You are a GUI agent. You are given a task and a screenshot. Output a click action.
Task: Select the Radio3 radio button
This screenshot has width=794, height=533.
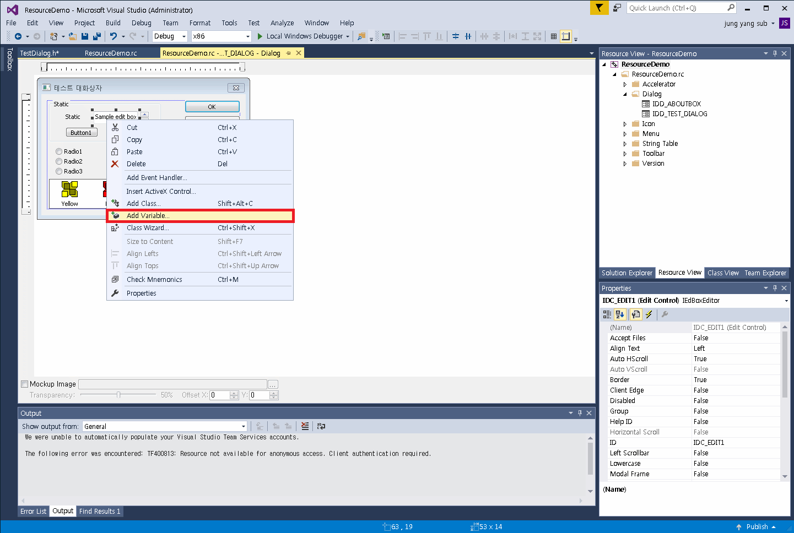(x=59, y=171)
